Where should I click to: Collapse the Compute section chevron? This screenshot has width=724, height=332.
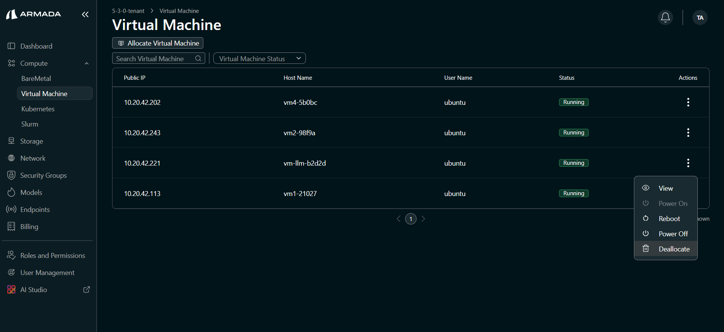coord(87,63)
